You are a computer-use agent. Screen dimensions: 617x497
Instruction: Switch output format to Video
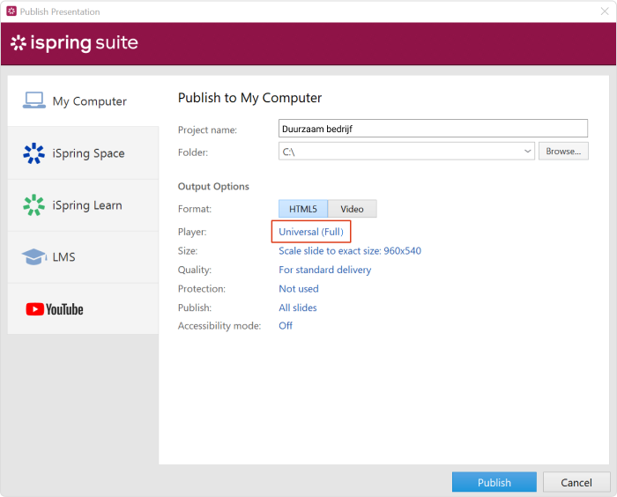tap(352, 209)
